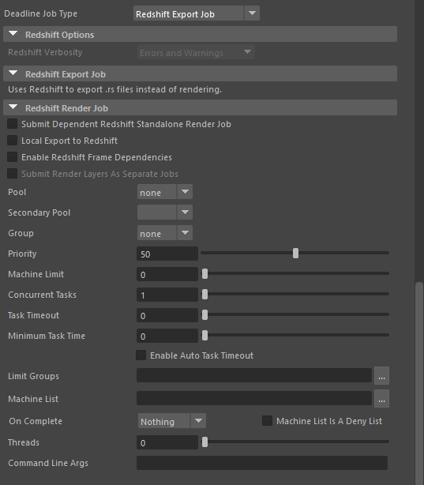Click the vertical scrollbar thumb

coord(419,383)
